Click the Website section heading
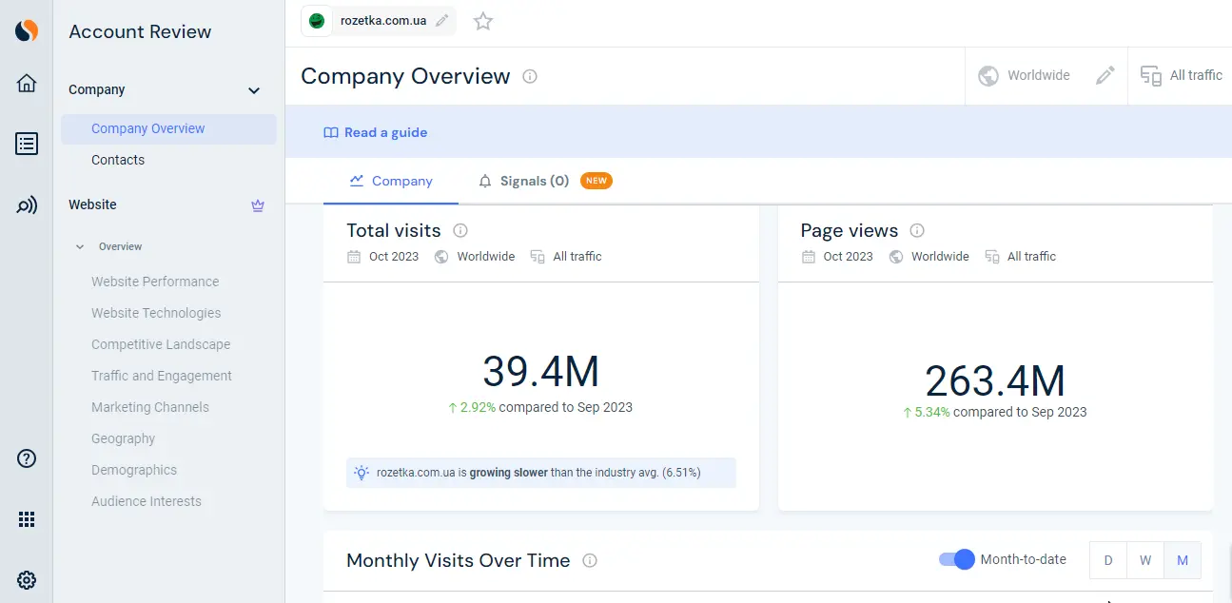The height and width of the screenshot is (603, 1232). coord(92,204)
